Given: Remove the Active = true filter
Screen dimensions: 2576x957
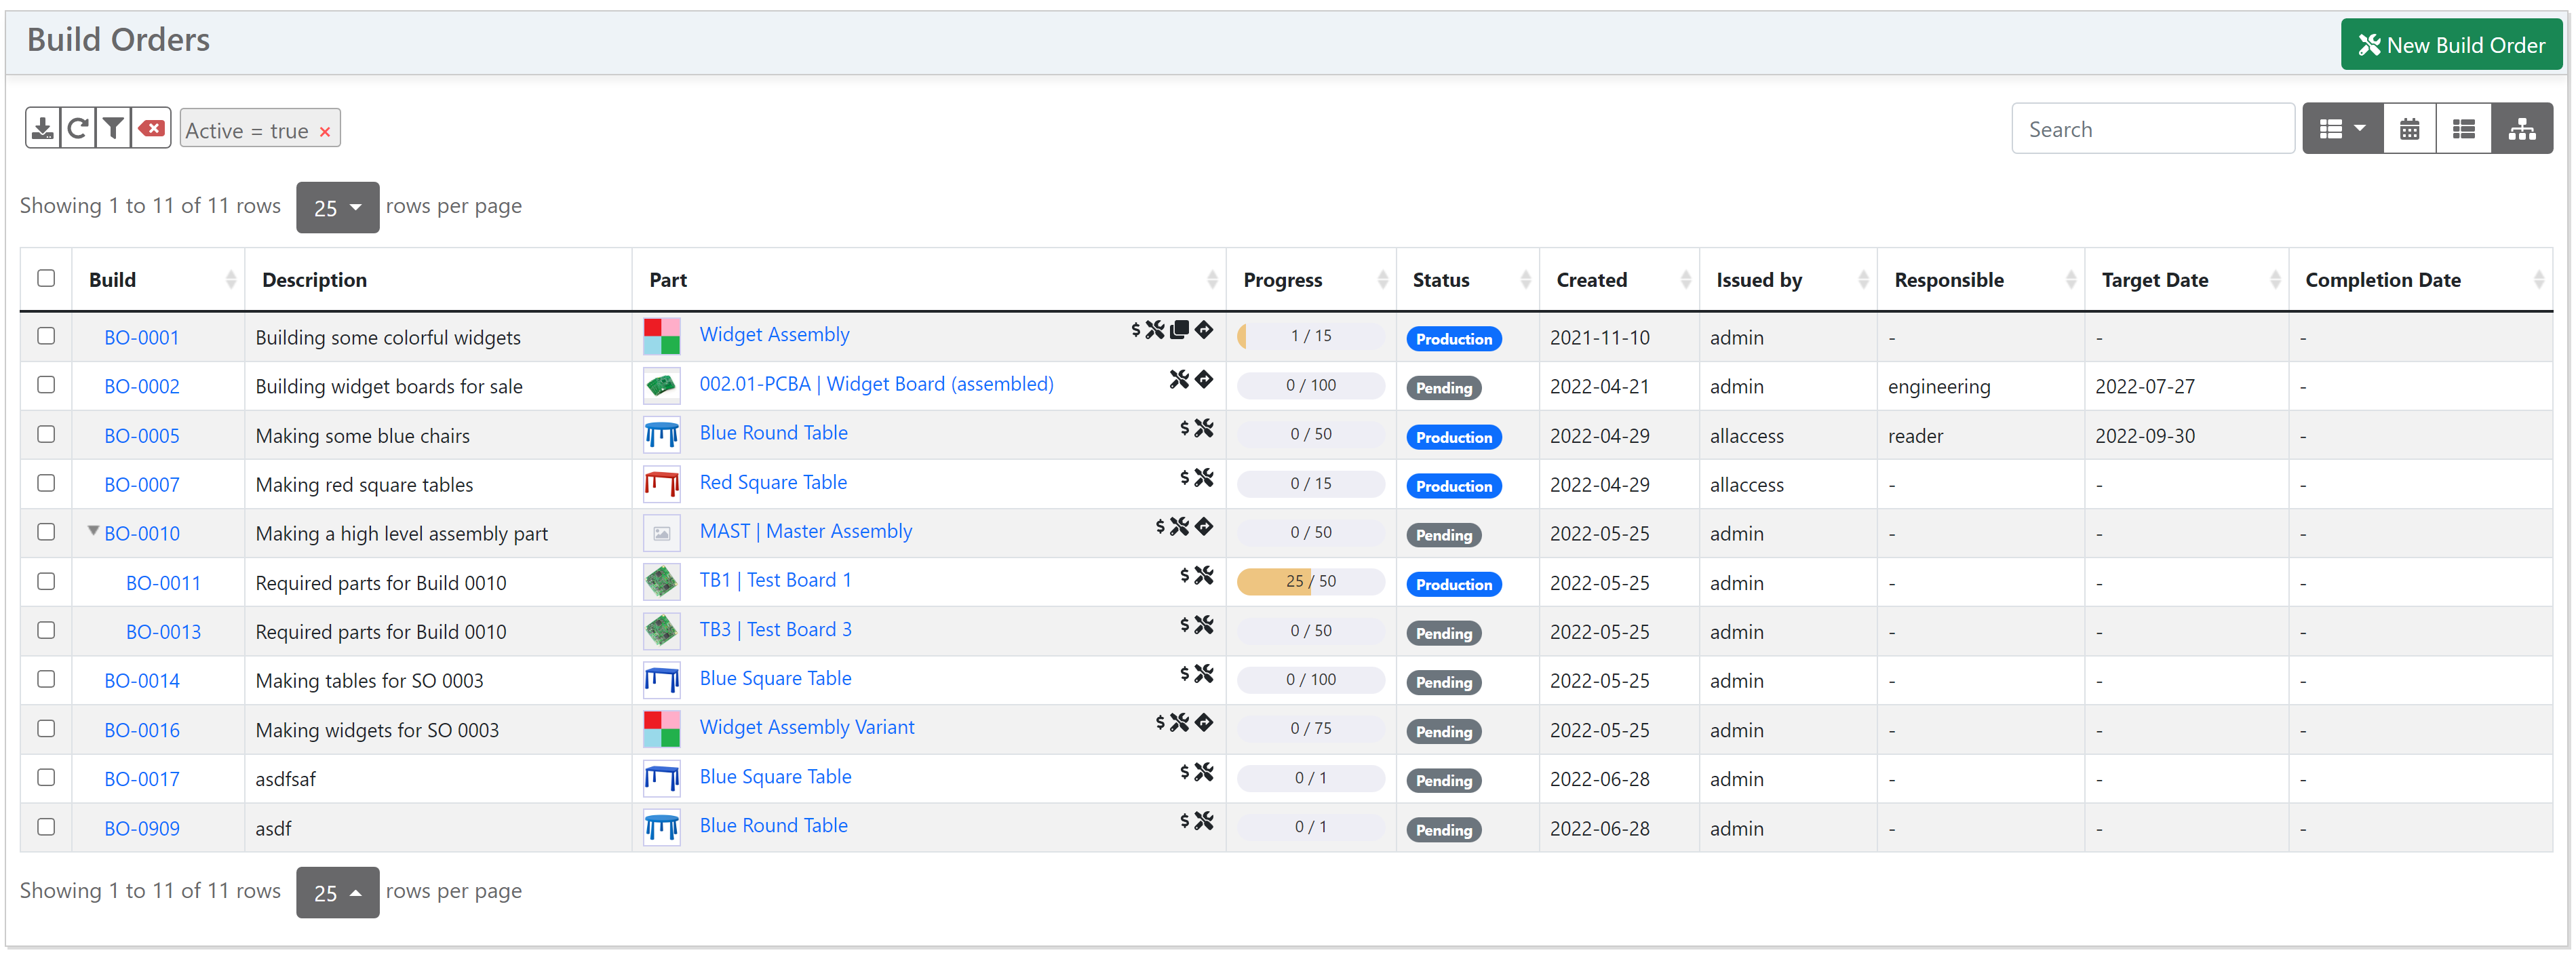Looking at the screenshot, I should tap(325, 132).
